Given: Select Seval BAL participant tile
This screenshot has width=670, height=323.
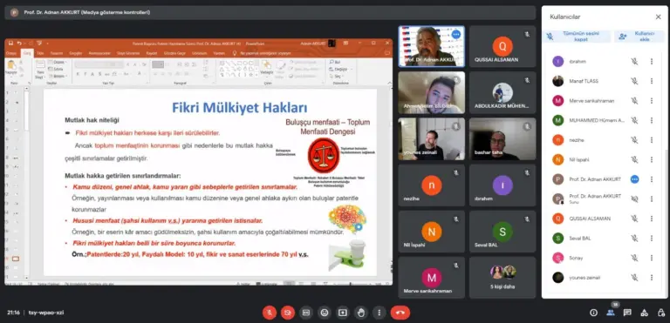Looking at the screenshot, I should [x=502, y=232].
